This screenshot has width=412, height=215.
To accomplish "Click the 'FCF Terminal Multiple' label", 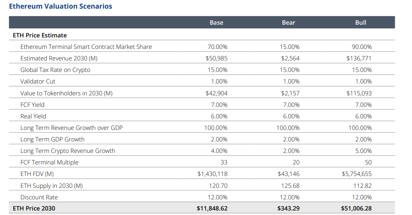I will click(x=49, y=162).
